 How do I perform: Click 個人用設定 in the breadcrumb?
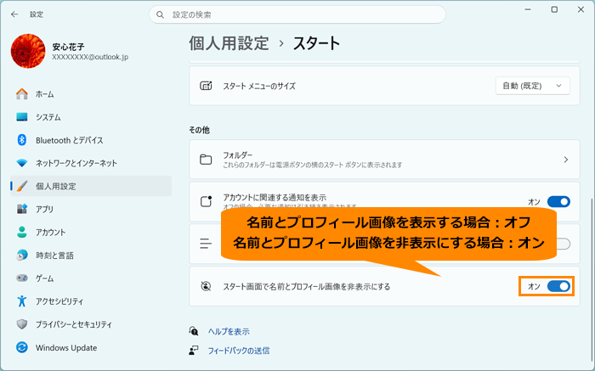(229, 43)
